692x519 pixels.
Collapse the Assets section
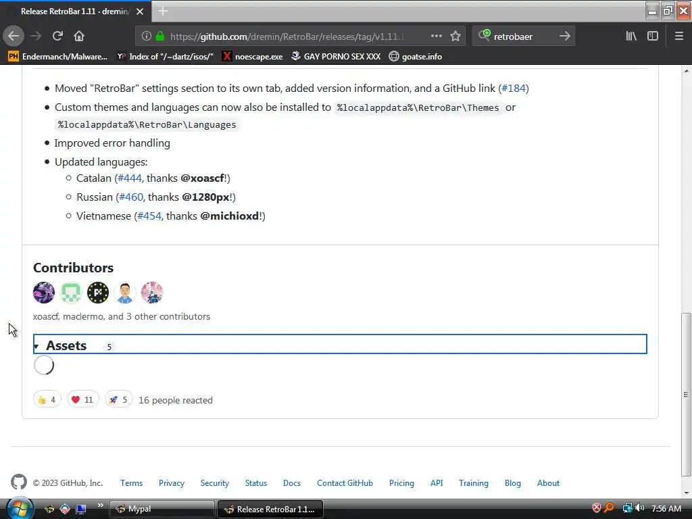[340, 344]
